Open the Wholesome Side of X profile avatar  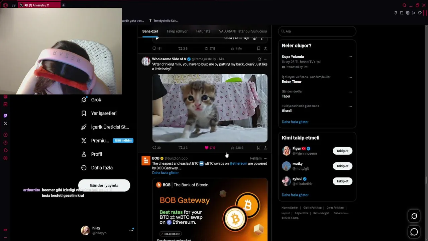pos(146,61)
